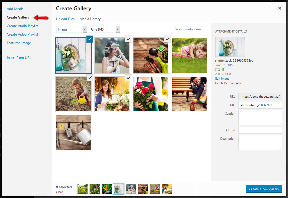Click florist woman thumbnail in tray
Screen dimensions: 288x198
167,189
